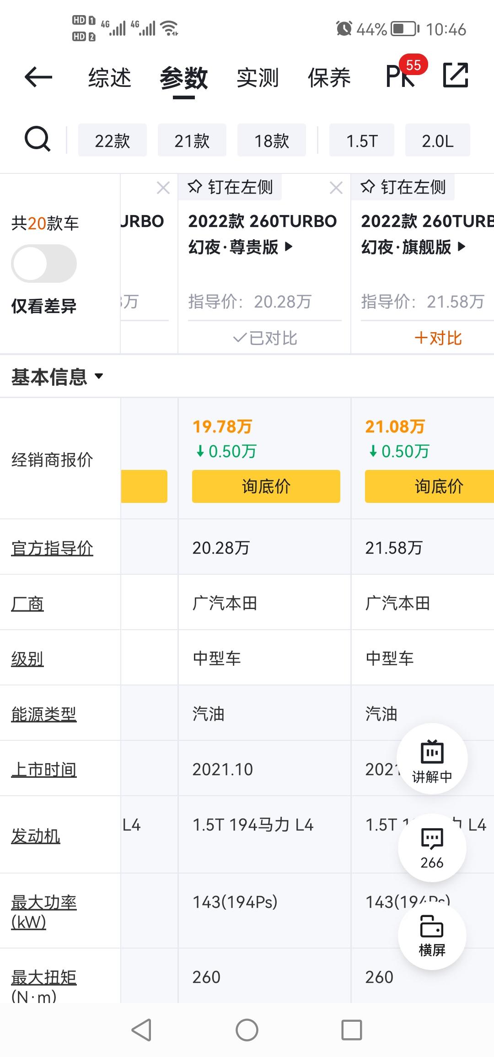Pin 幻夜·旗舰版 column to the left
This screenshot has width=494, height=1057.
403,187
